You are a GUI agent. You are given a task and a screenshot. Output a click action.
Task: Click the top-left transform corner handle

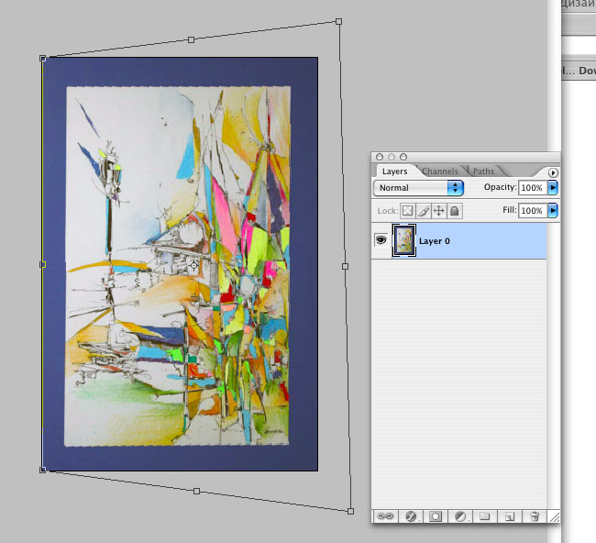pyautogui.click(x=42, y=58)
